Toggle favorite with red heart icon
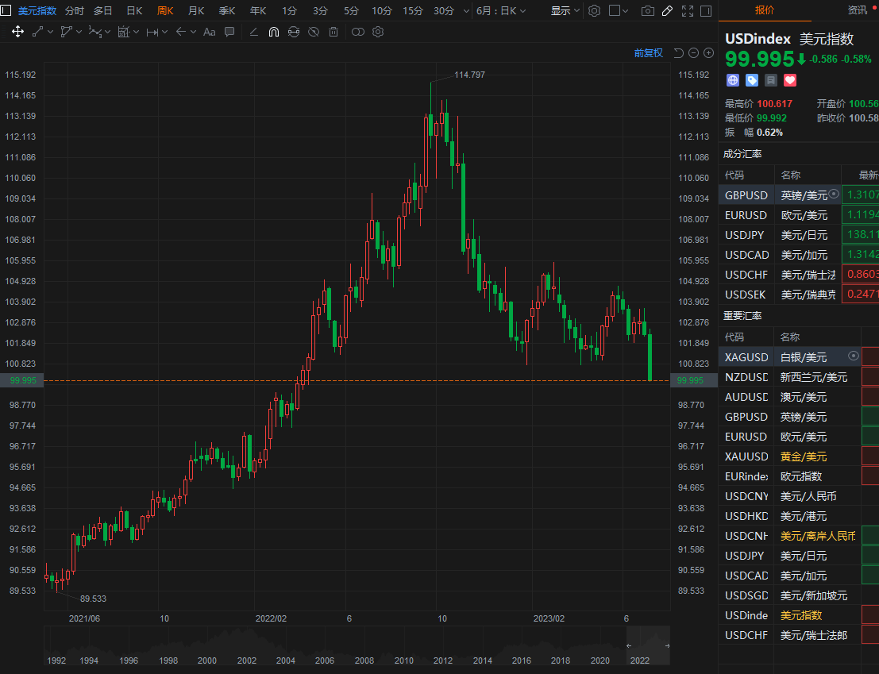 point(790,80)
